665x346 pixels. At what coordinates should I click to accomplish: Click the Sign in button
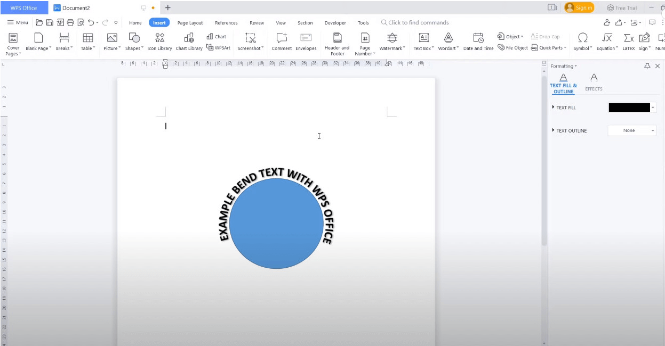pos(579,8)
